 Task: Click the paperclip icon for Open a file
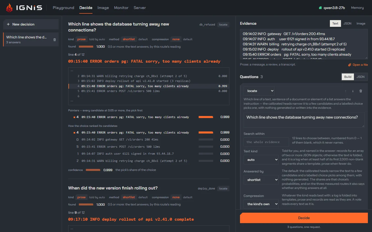pos(350,65)
